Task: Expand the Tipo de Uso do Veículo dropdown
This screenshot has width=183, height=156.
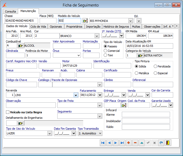Action: 50,133
